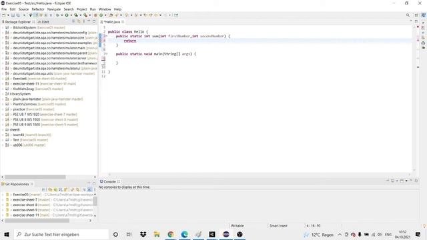
Task: Expand exercise-sheet-11 repository in Git Repositories
Action: 3,215
